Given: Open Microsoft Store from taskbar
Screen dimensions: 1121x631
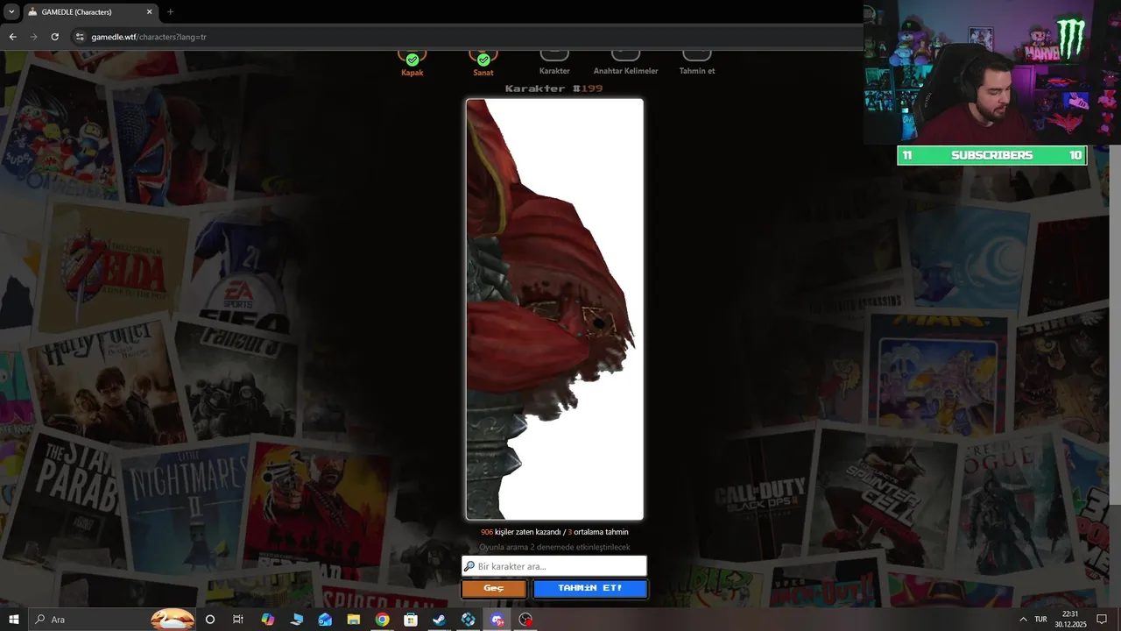Looking at the screenshot, I should (x=411, y=620).
